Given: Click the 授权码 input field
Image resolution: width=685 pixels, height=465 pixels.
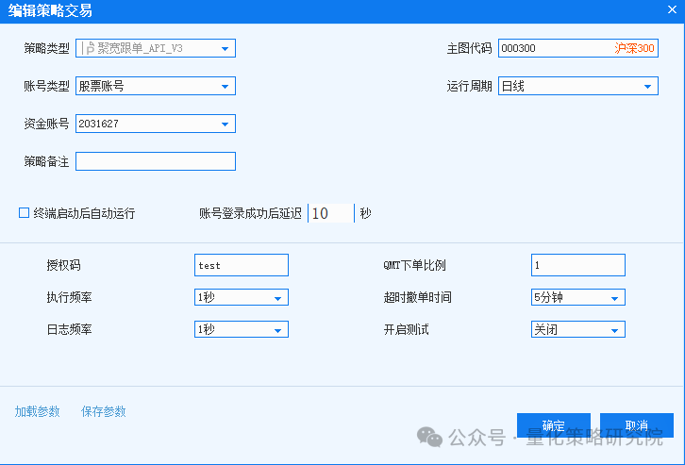Looking at the screenshot, I should [242, 265].
